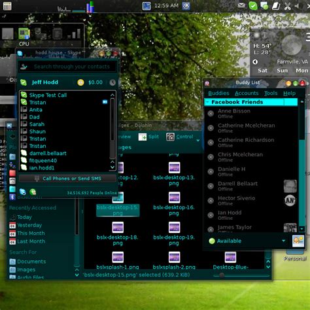Select contact Sarah in Skype
Image resolution: width=310 pixels, height=310 pixels.
(x=37, y=124)
